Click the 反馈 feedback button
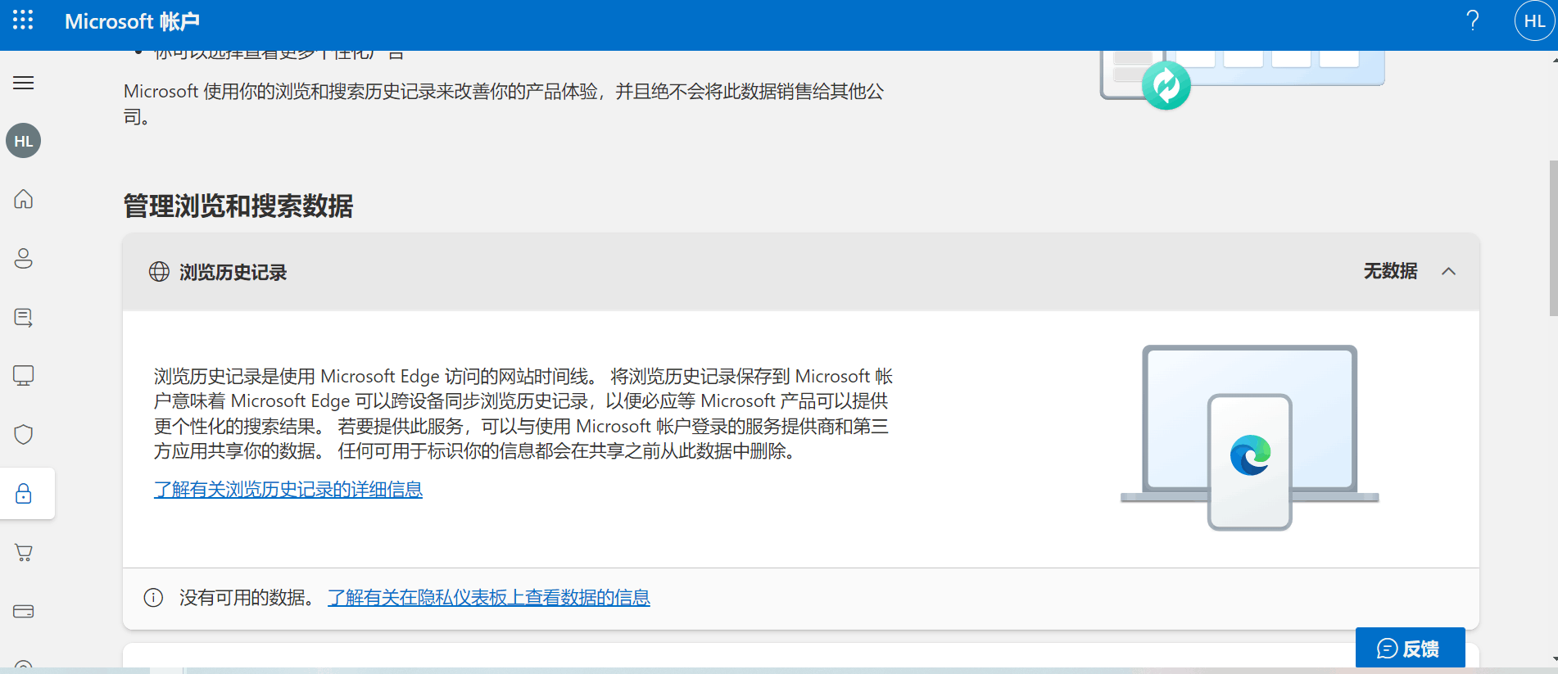This screenshot has width=1558, height=674. 1410,649
